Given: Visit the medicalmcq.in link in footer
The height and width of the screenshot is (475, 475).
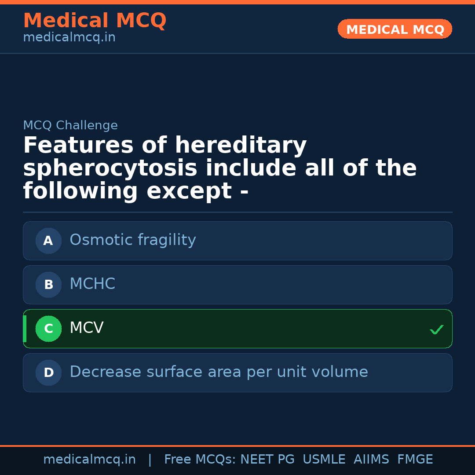Looking at the screenshot, I should click(x=89, y=459).
